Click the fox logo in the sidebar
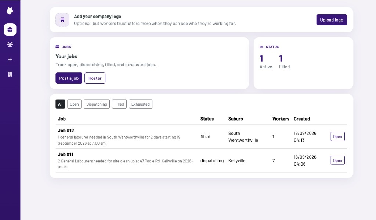 [10, 11]
